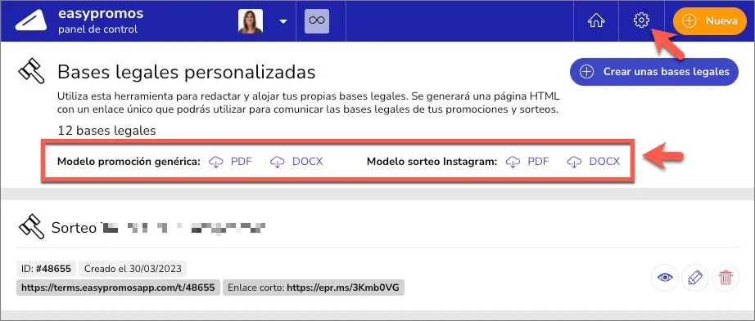Click Modelo sorteo Instagram label
755x321 pixels.
432,162
